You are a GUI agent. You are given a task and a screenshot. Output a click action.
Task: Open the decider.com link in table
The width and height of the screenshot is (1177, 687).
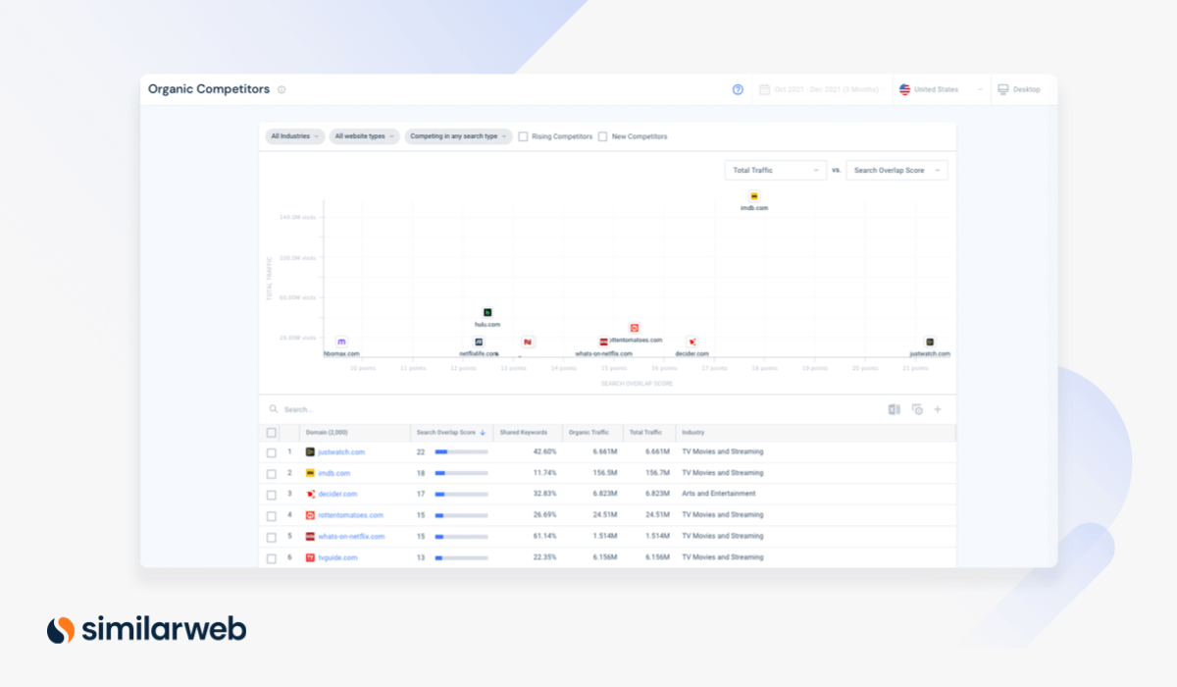click(337, 494)
